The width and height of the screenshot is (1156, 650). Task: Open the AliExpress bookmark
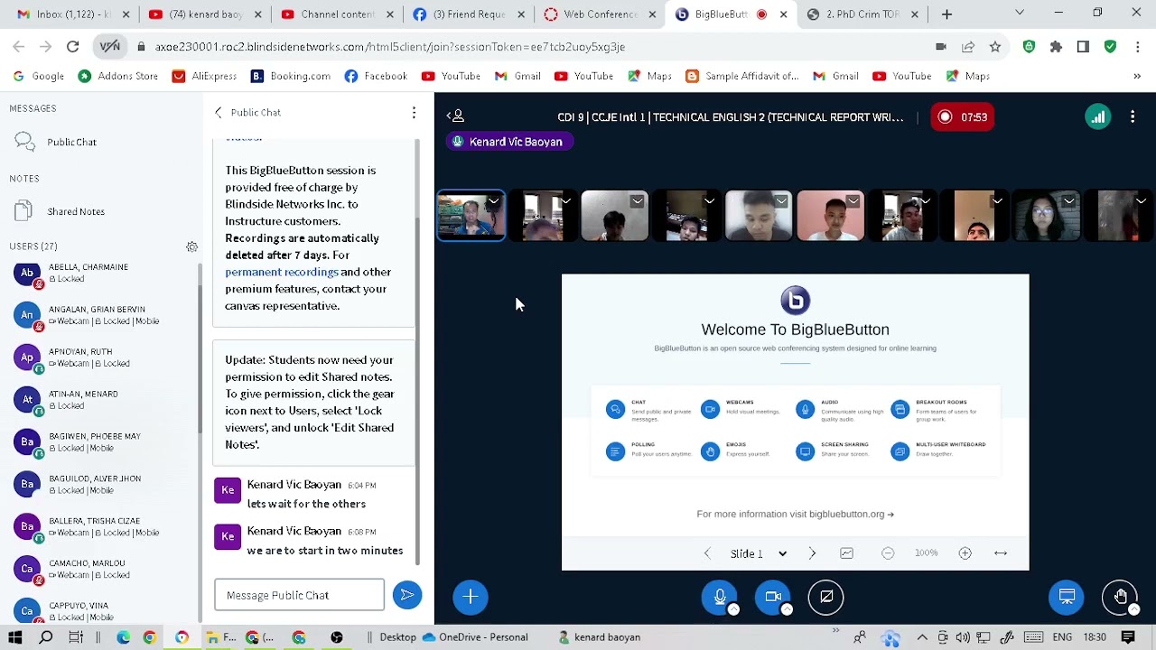tap(204, 77)
